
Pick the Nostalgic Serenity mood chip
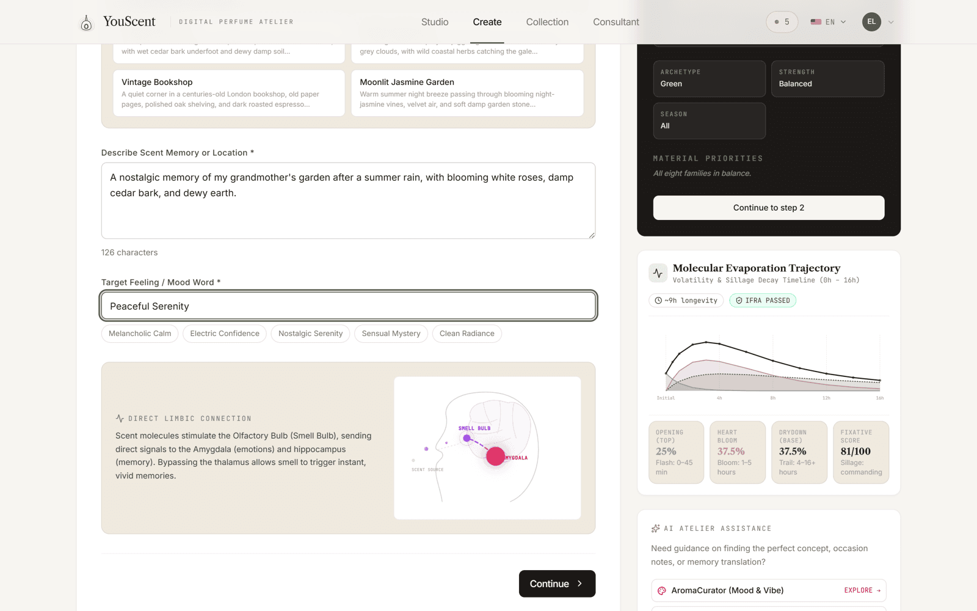pos(310,334)
